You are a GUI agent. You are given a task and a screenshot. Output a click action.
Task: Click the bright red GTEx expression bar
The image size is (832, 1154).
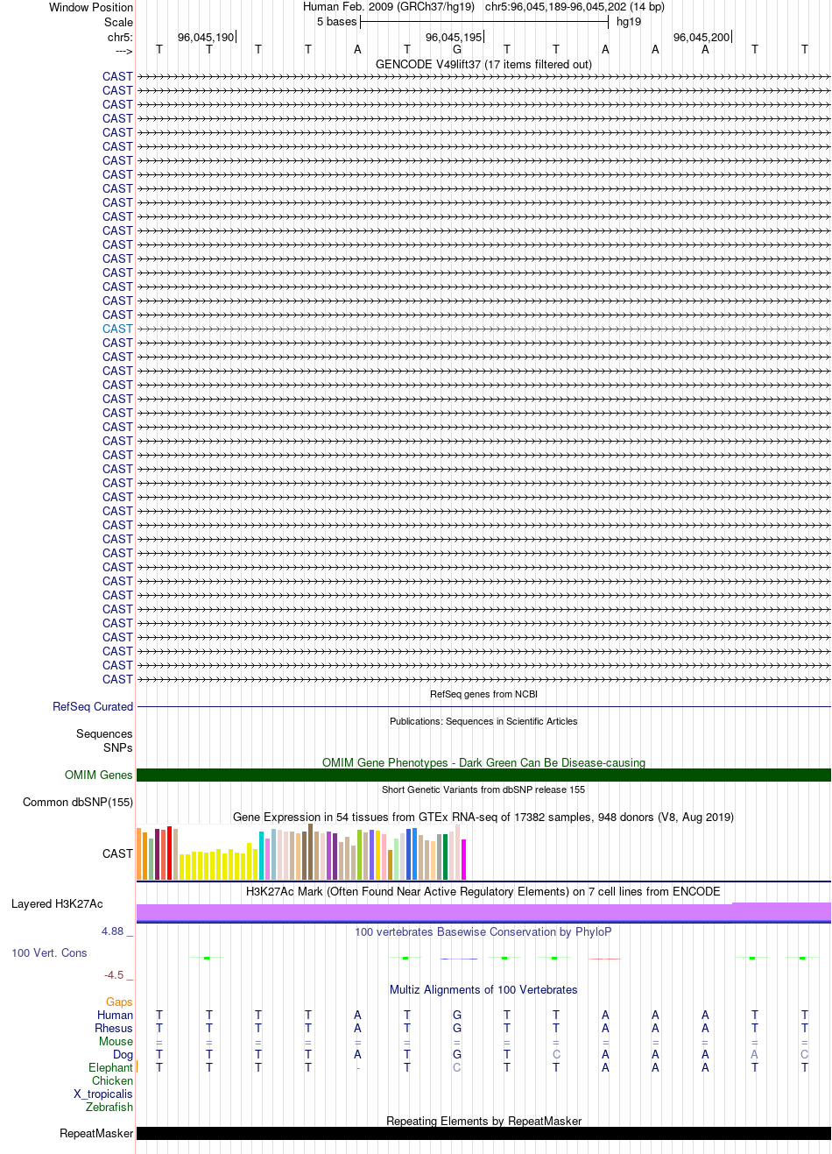(x=169, y=853)
